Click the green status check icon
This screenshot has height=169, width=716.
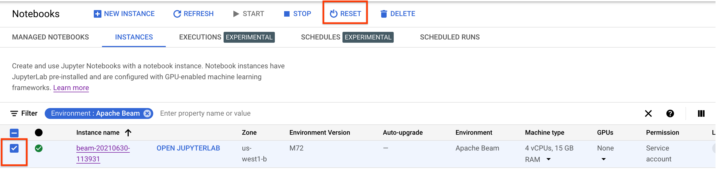[x=39, y=148]
